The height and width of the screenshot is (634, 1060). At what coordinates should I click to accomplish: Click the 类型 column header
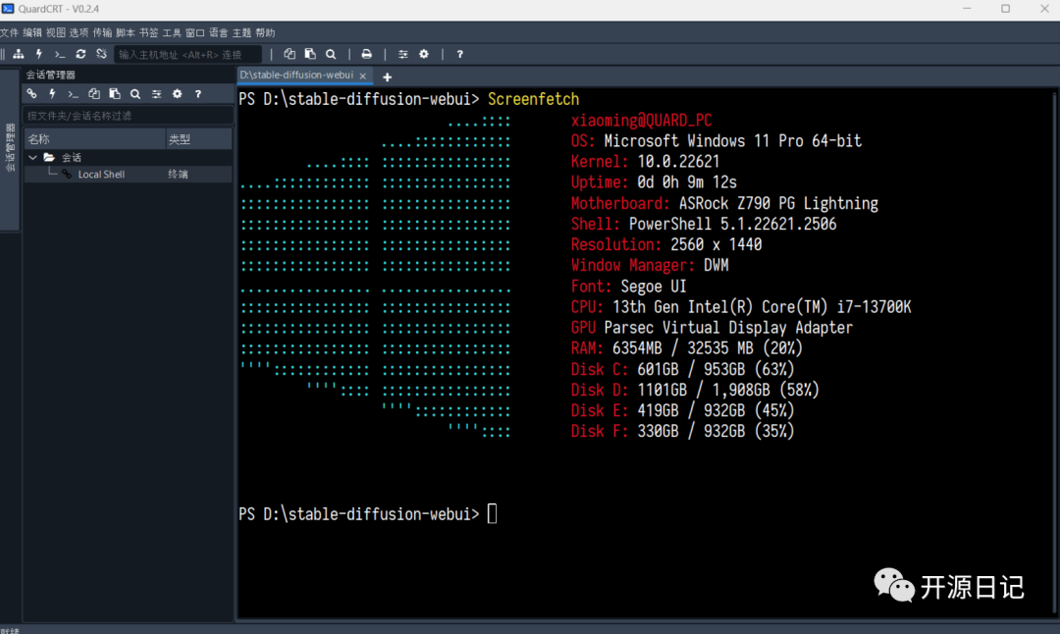[198, 139]
